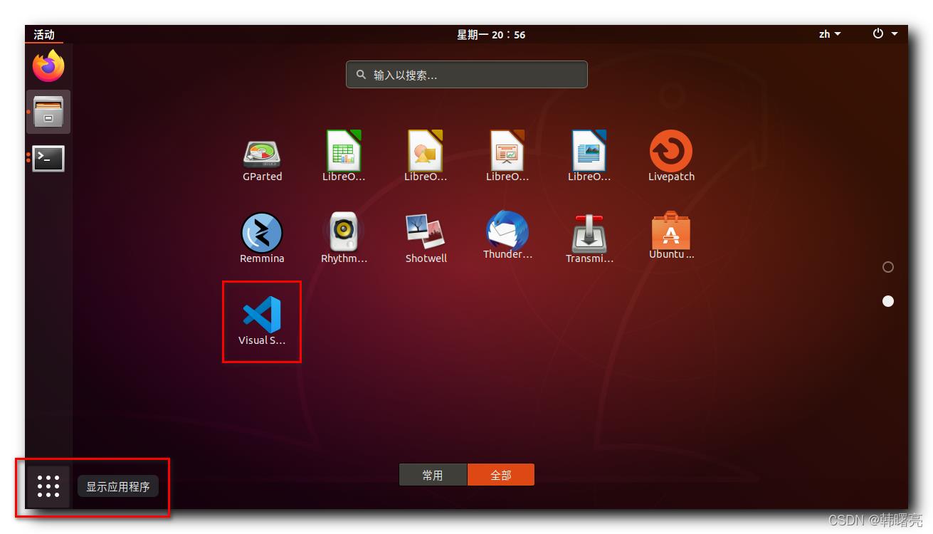The width and height of the screenshot is (933, 534).
Task: Open Terminal from the dock
Action: 48,158
